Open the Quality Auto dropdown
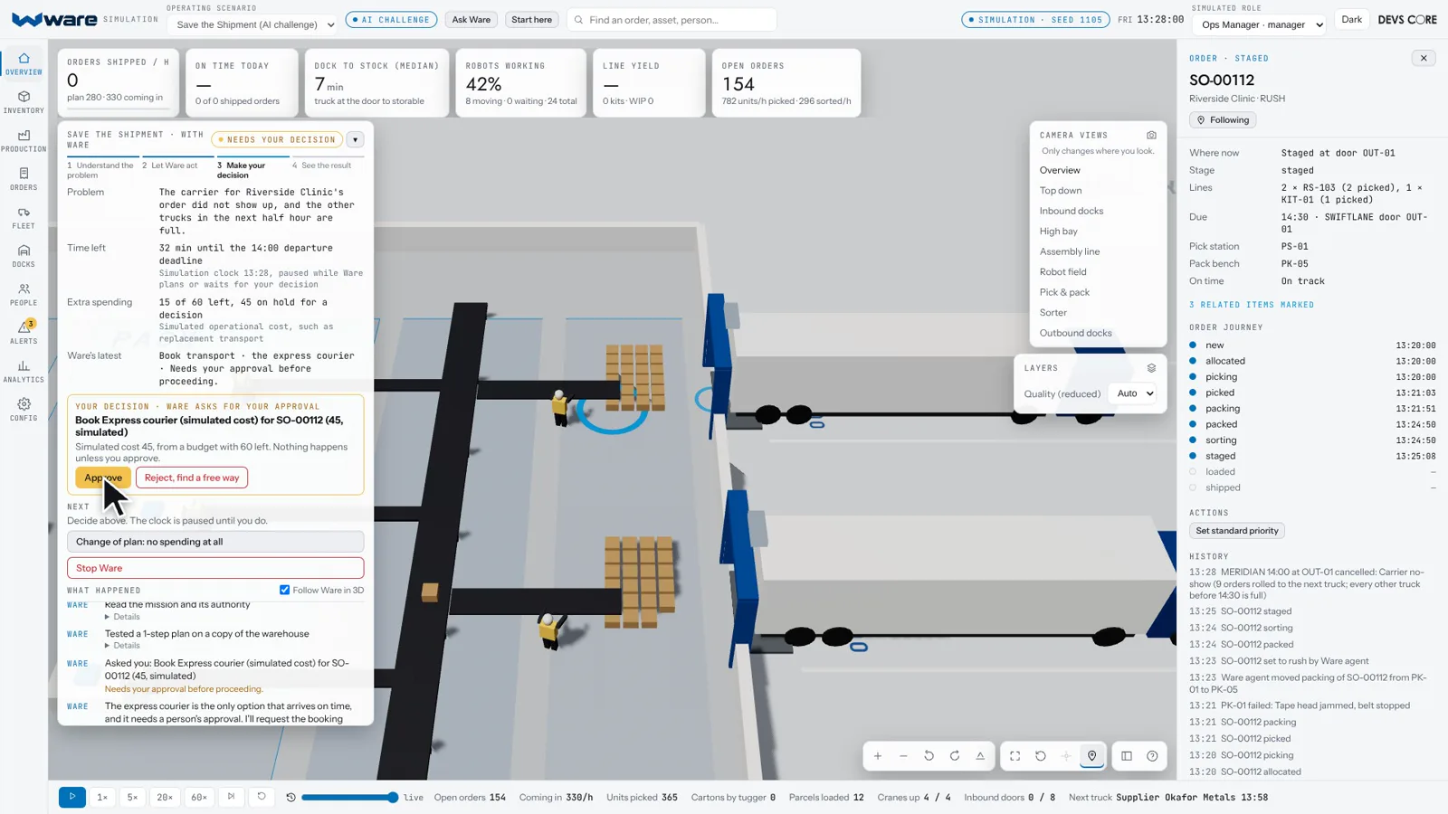The width and height of the screenshot is (1448, 814). (1134, 393)
